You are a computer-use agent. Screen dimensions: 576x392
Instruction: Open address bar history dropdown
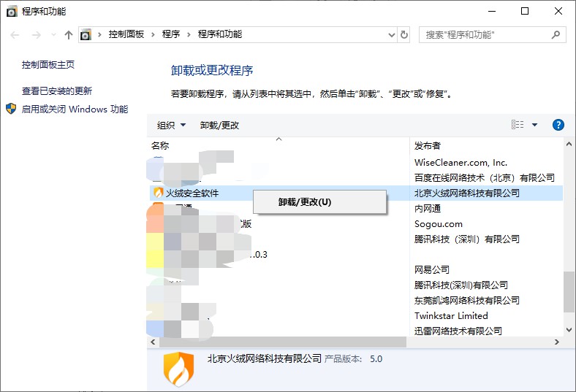click(392, 35)
